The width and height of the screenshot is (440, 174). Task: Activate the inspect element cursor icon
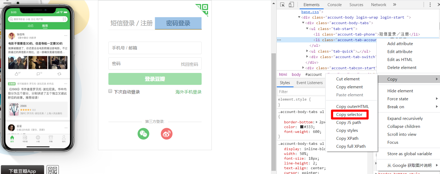(x=283, y=5)
